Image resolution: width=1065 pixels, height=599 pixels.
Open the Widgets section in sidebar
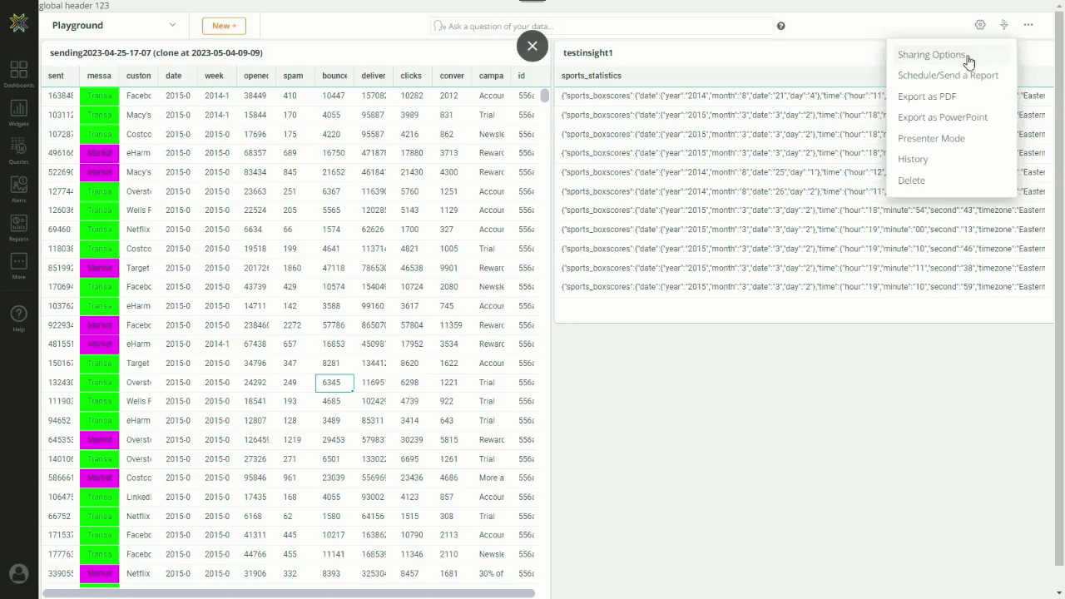(x=18, y=112)
